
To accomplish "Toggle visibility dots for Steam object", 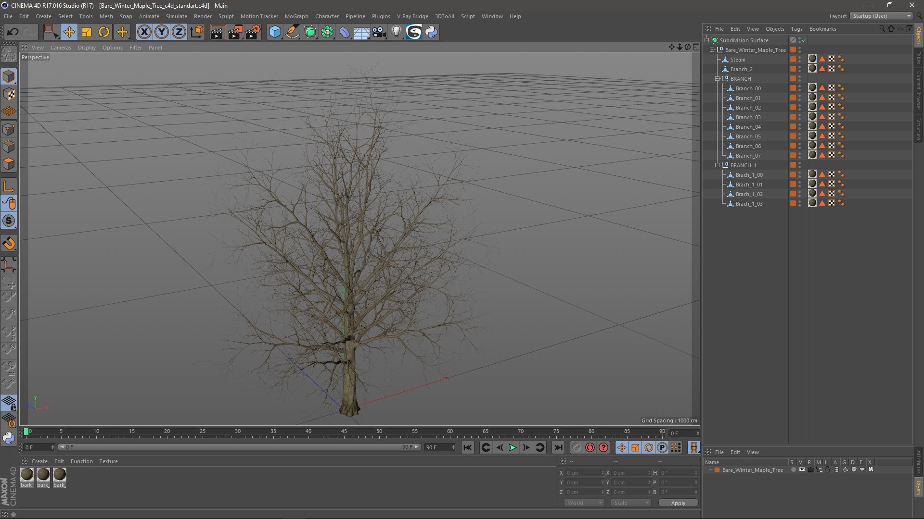I will tap(800, 60).
